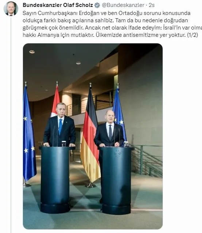Click the left blue podium in photo
Viewport: 202px width, 233px height.
tap(55, 180)
